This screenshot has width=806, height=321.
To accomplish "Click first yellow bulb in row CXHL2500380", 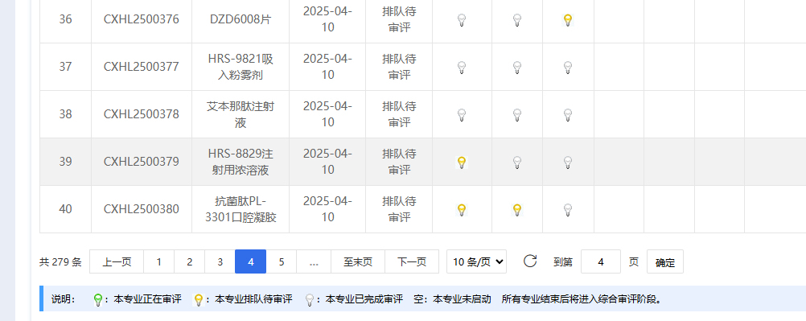I will pyautogui.click(x=462, y=210).
